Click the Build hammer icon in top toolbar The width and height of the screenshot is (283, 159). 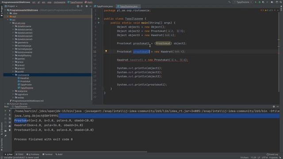pos(229,2)
